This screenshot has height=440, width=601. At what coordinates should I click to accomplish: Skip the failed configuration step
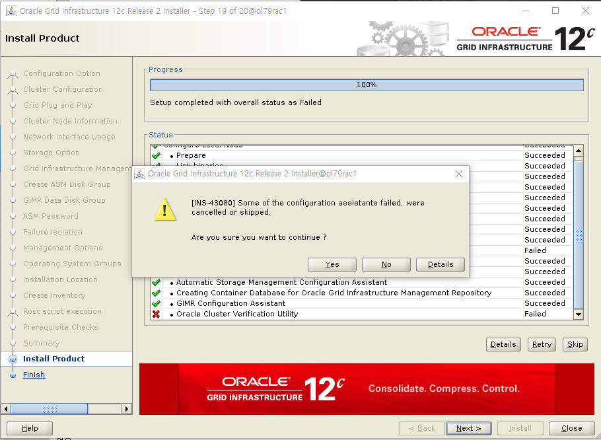coord(575,344)
